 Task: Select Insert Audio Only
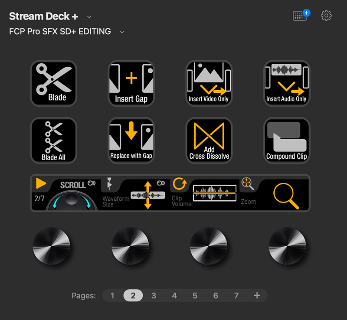[x=286, y=83]
